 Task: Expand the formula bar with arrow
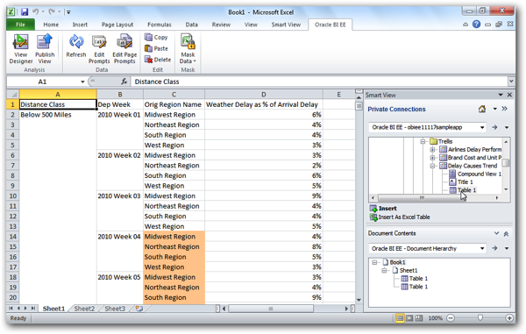511,82
